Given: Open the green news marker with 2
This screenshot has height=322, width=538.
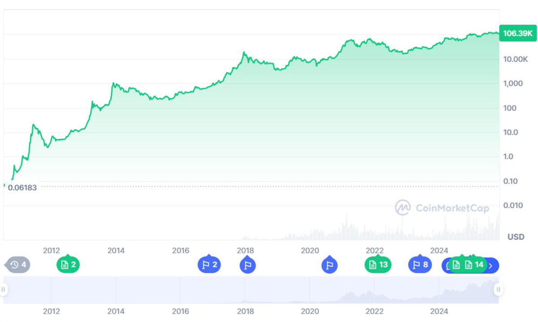Looking at the screenshot, I should pos(68,265).
